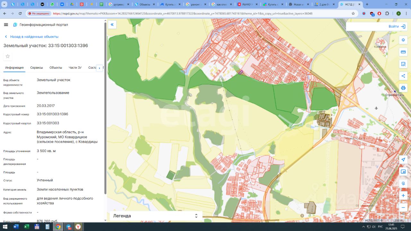Click the browser address bar URL
Image resolution: width=411 pixels, height=231 pixels.
click(182, 13)
